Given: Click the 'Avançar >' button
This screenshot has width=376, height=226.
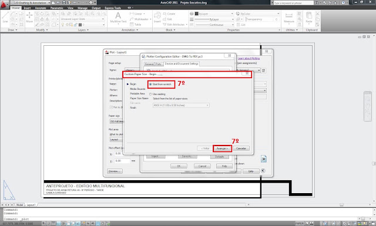Looking at the screenshot, I should [222, 149].
